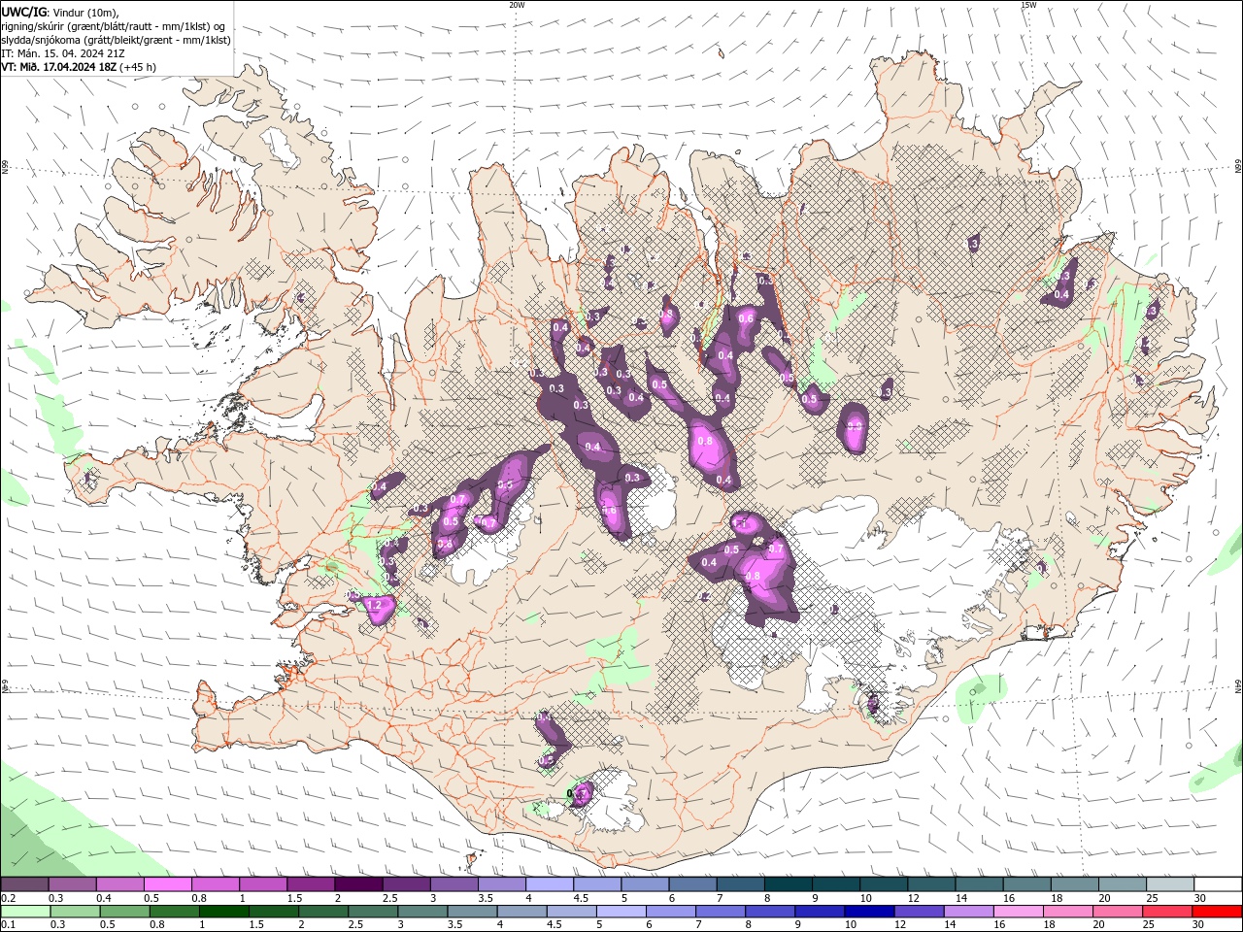1243x932 pixels.
Task: Click the 'rigning/skúrir' legend description line
Action: click(x=114, y=26)
